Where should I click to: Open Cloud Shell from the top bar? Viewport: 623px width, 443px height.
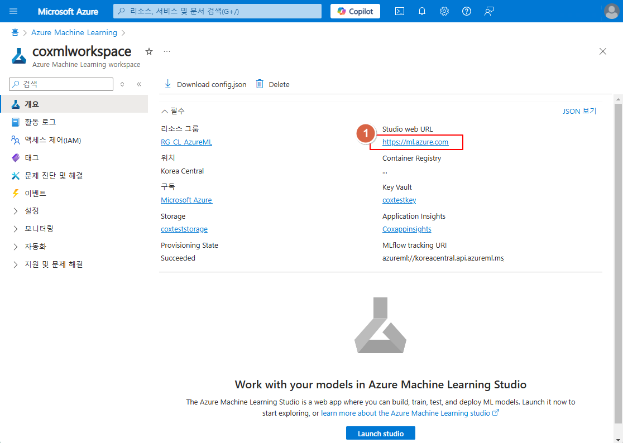coord(400,11)
